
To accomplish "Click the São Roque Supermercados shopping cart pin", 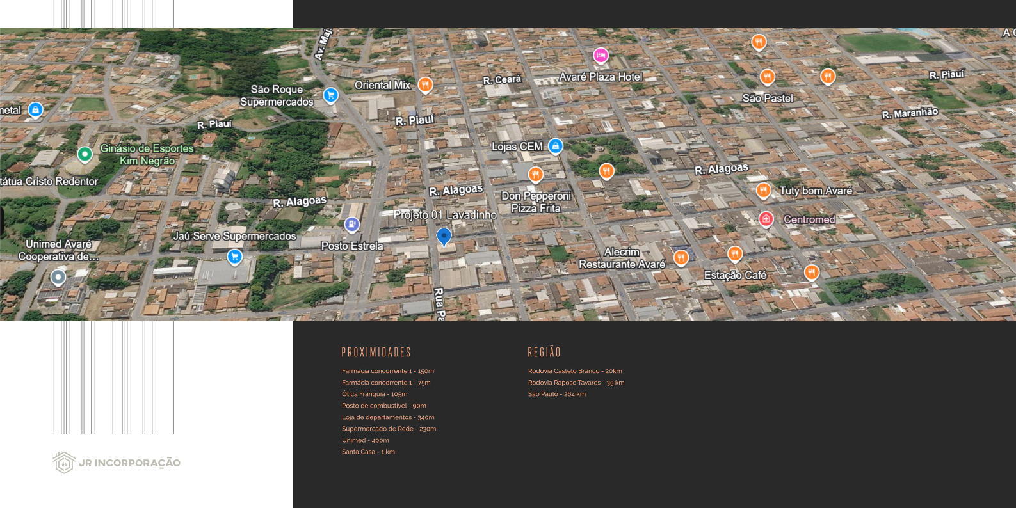I will [330, 95].
